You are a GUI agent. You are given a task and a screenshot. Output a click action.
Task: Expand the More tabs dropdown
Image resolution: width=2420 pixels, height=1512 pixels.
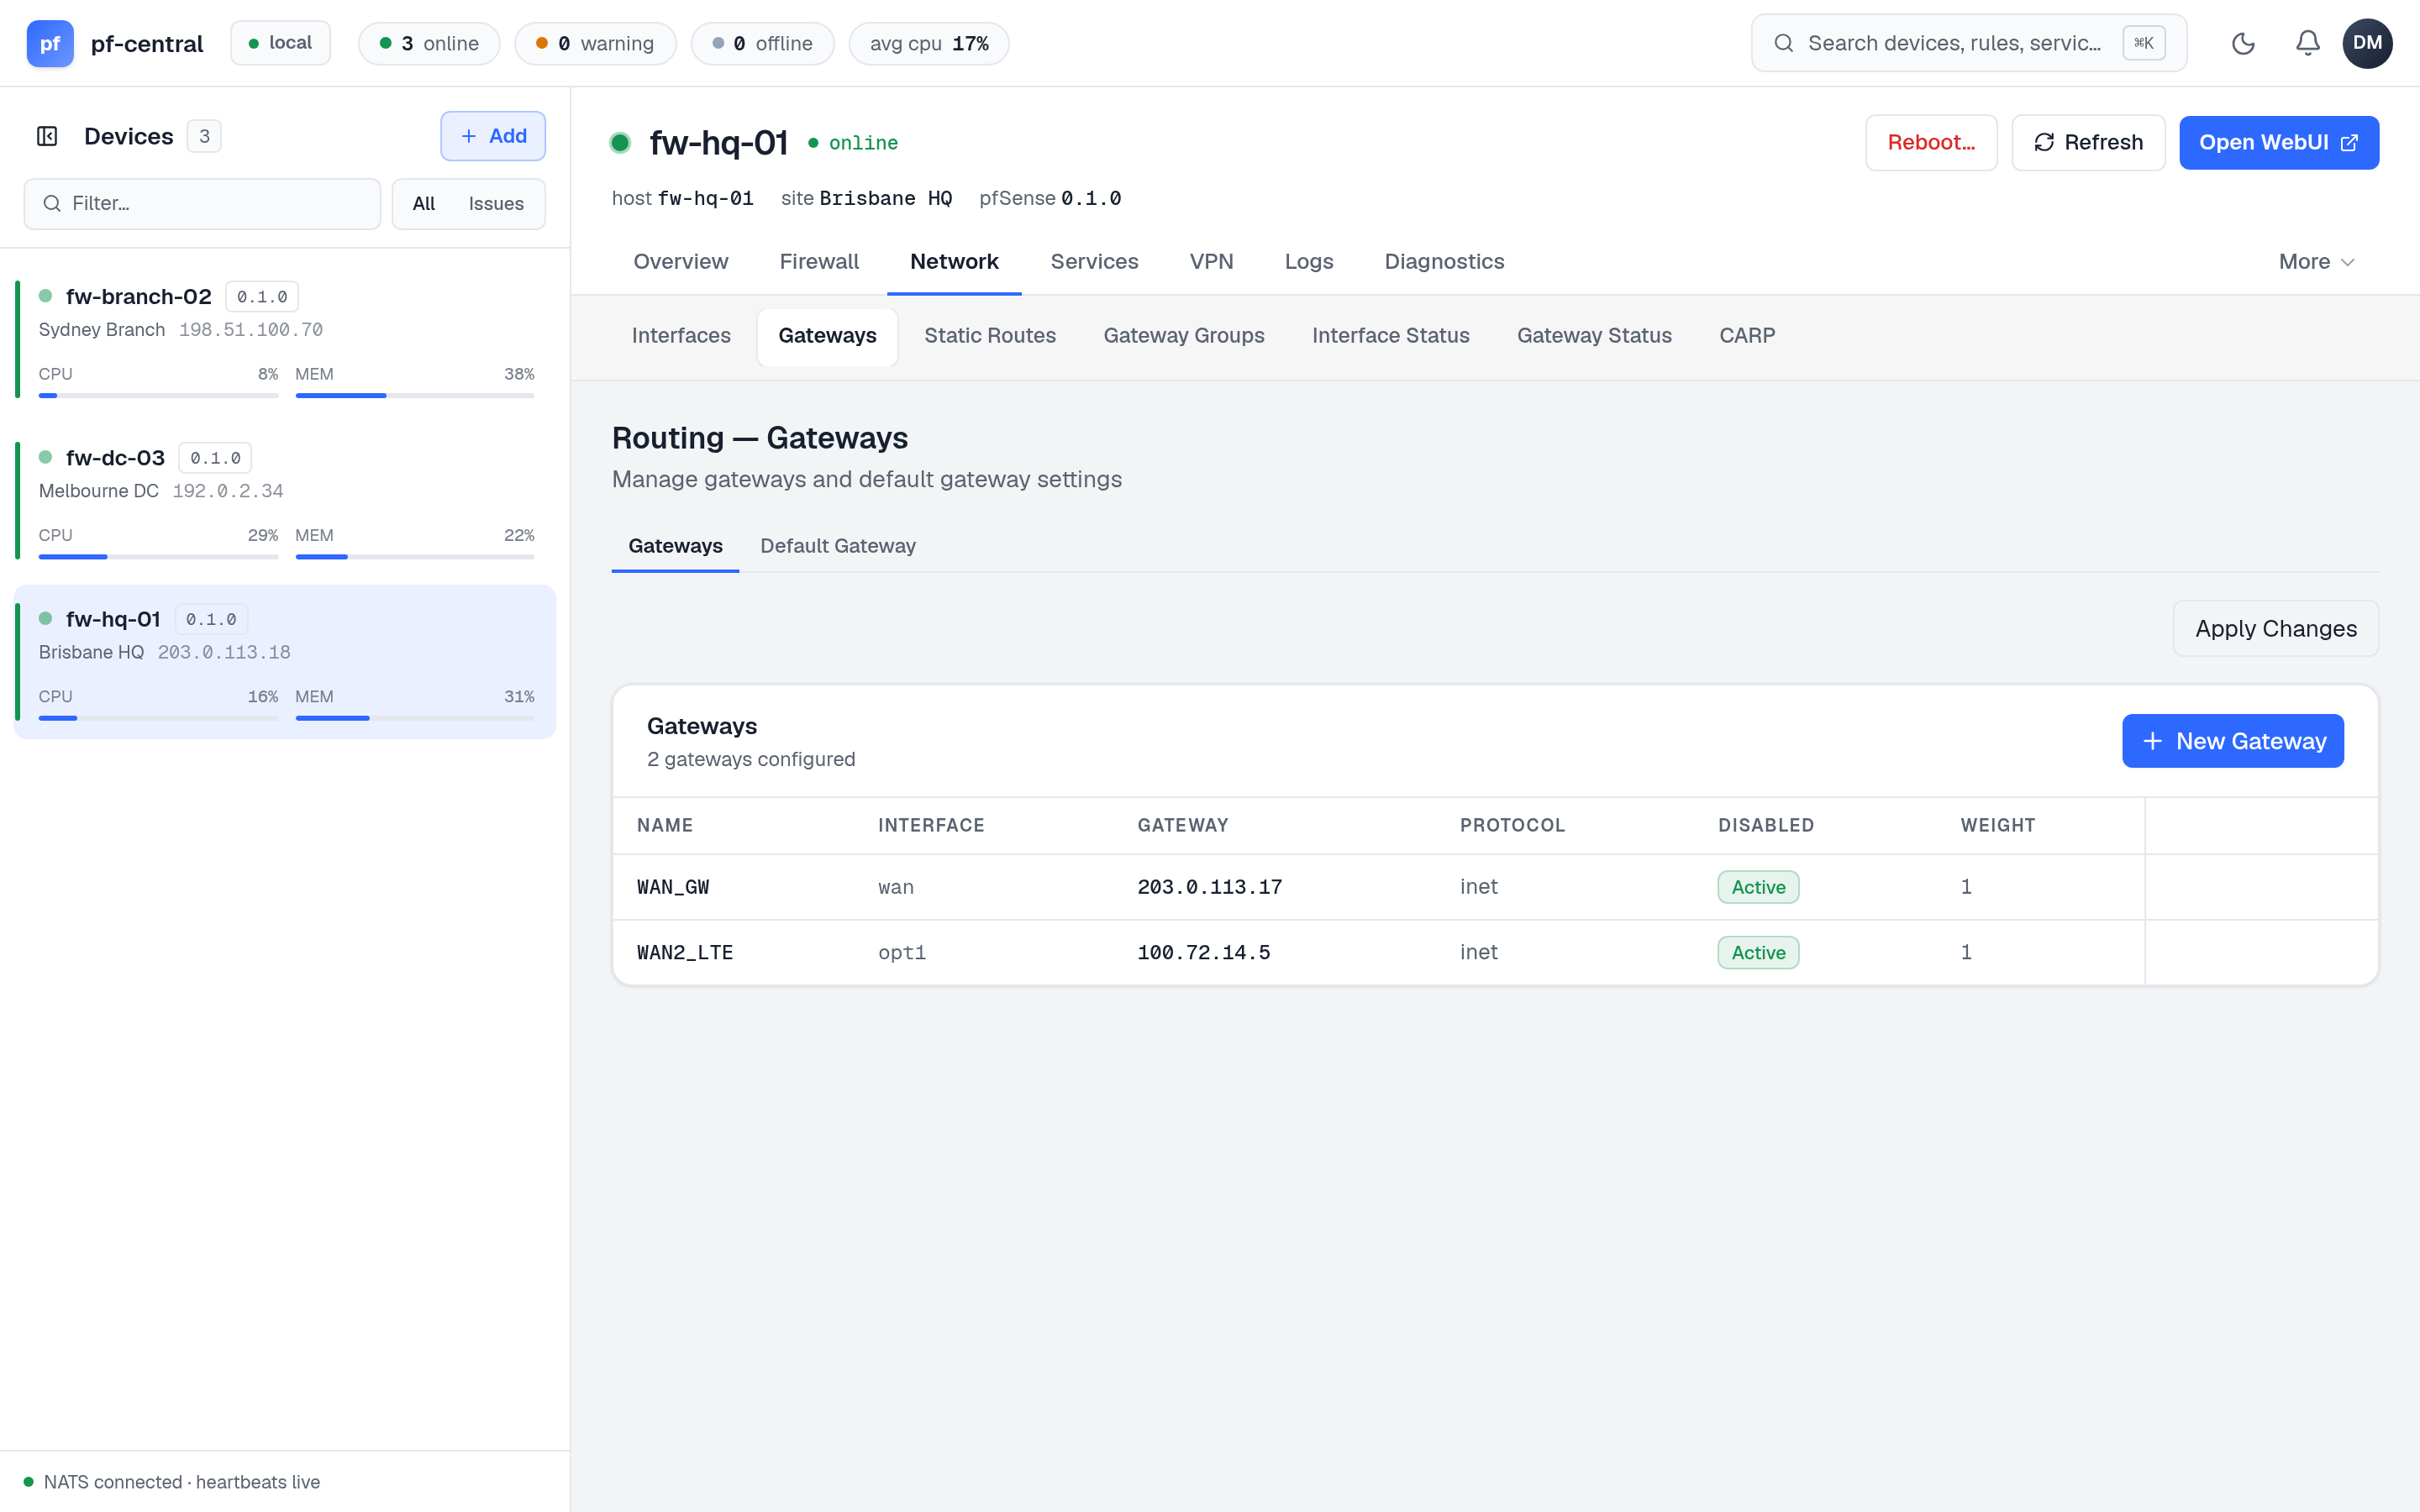click(x=2316, y=261)
